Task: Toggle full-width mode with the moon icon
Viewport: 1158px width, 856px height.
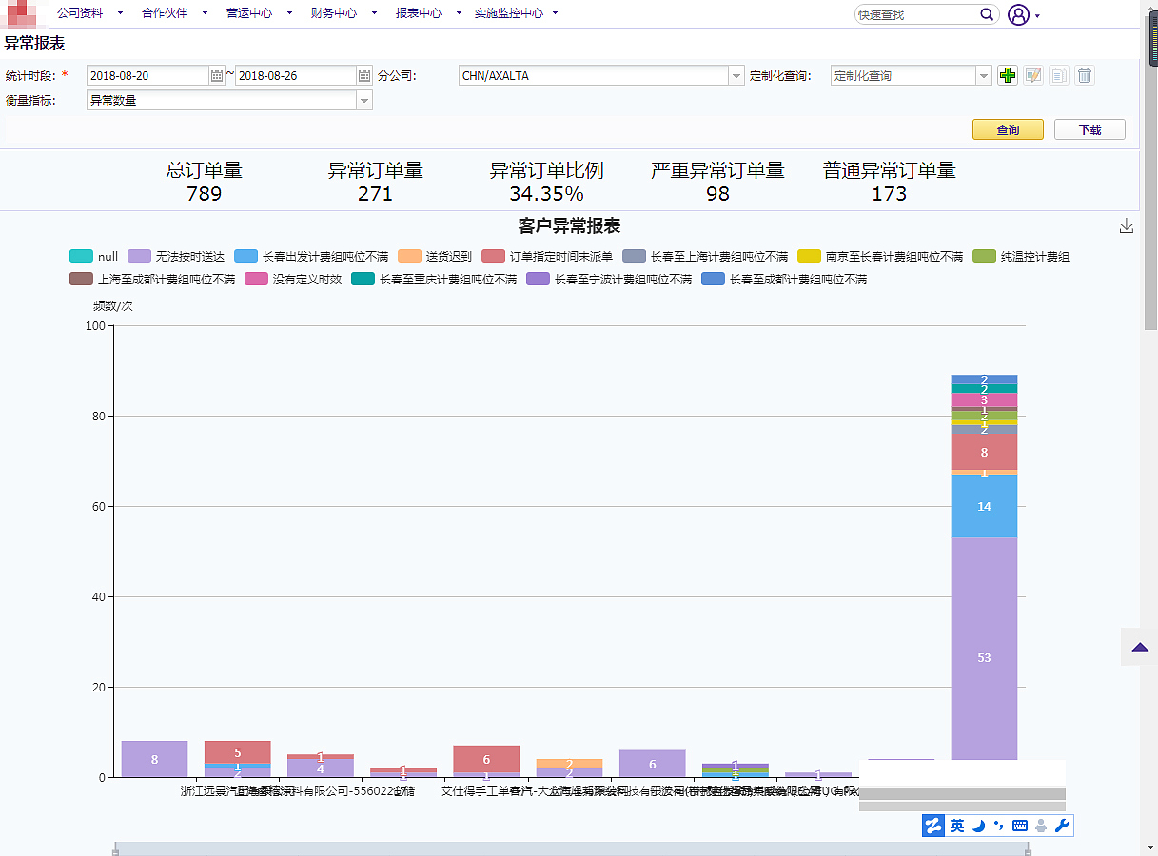Action: [978, 826]
